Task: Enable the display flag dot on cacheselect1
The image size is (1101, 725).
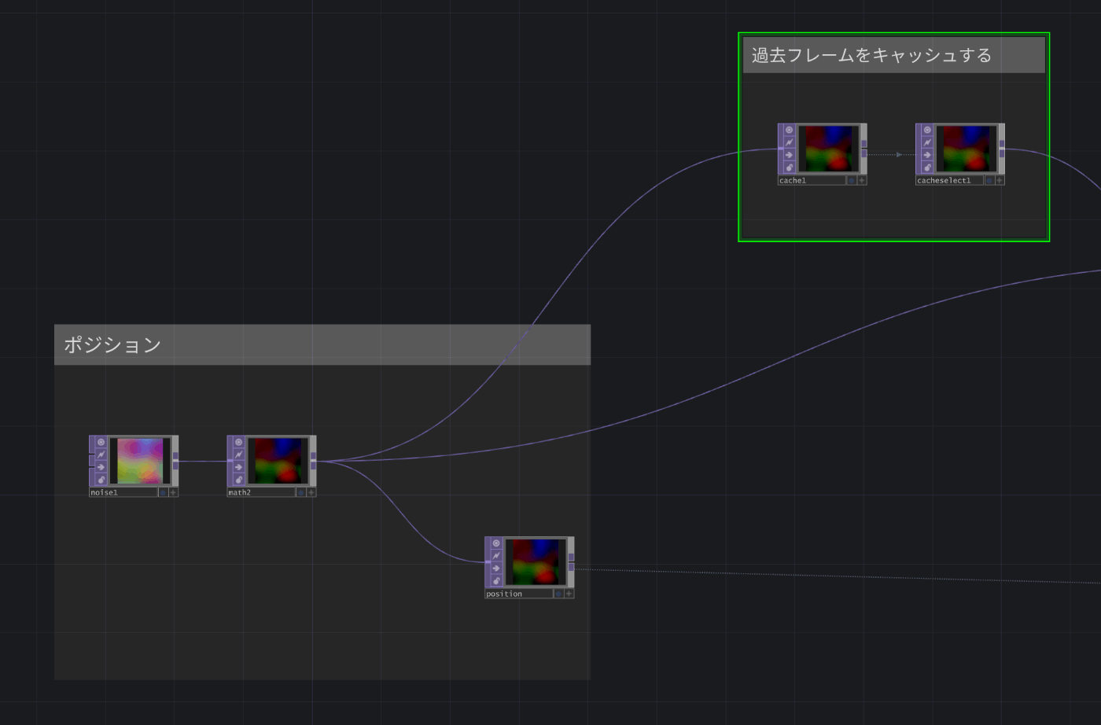Action: click(x=989, y=180)
